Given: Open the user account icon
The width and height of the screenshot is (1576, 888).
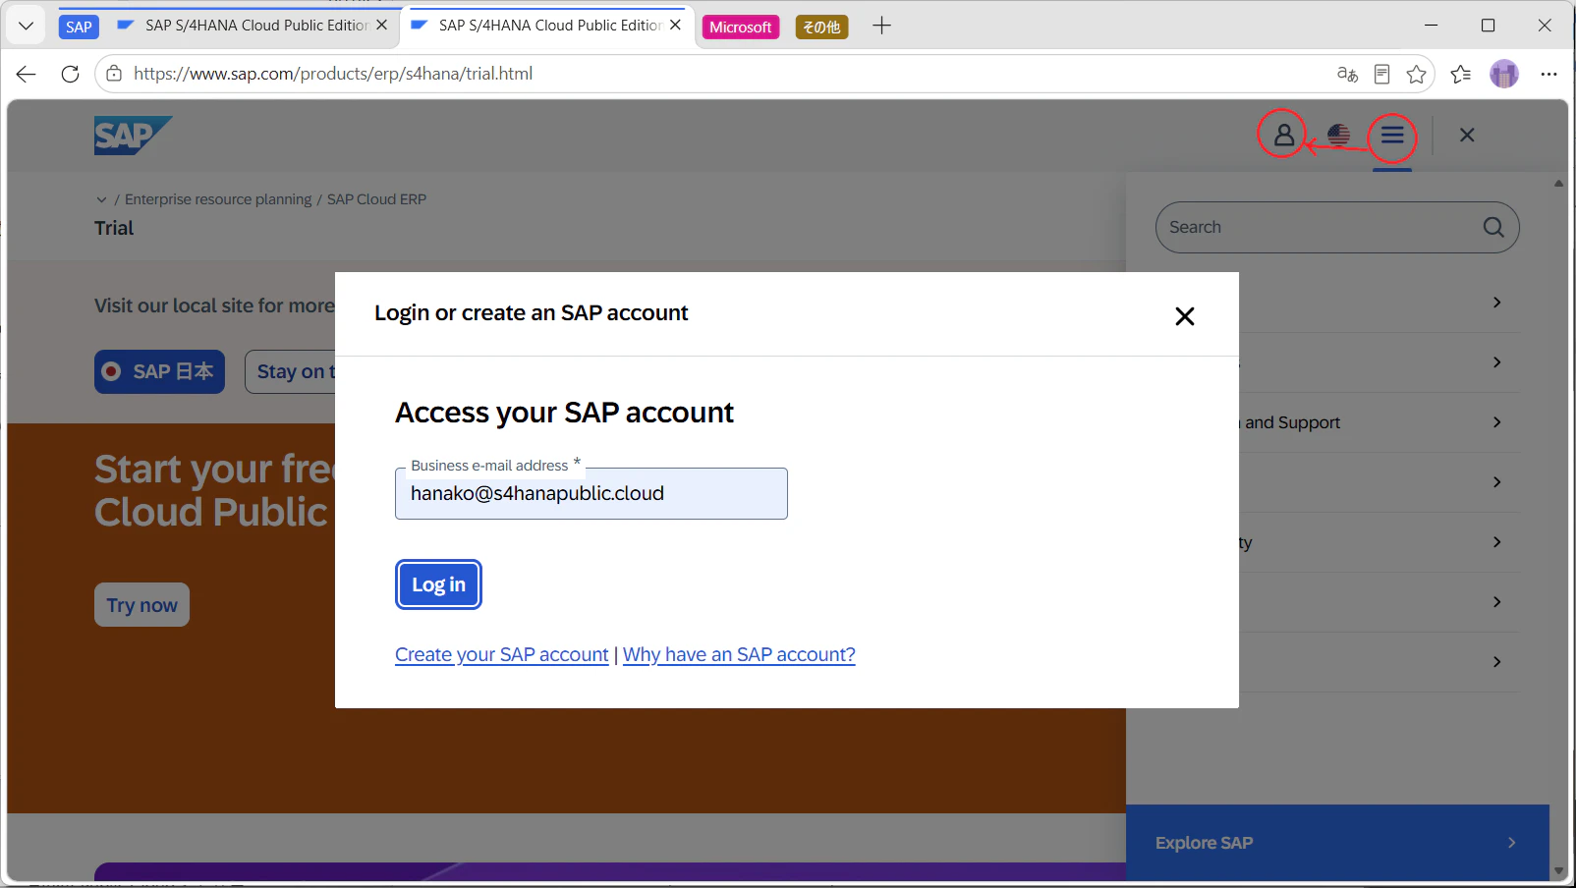Looking at the screenshot, I should pyautogui.click(x=1283, y=135).
